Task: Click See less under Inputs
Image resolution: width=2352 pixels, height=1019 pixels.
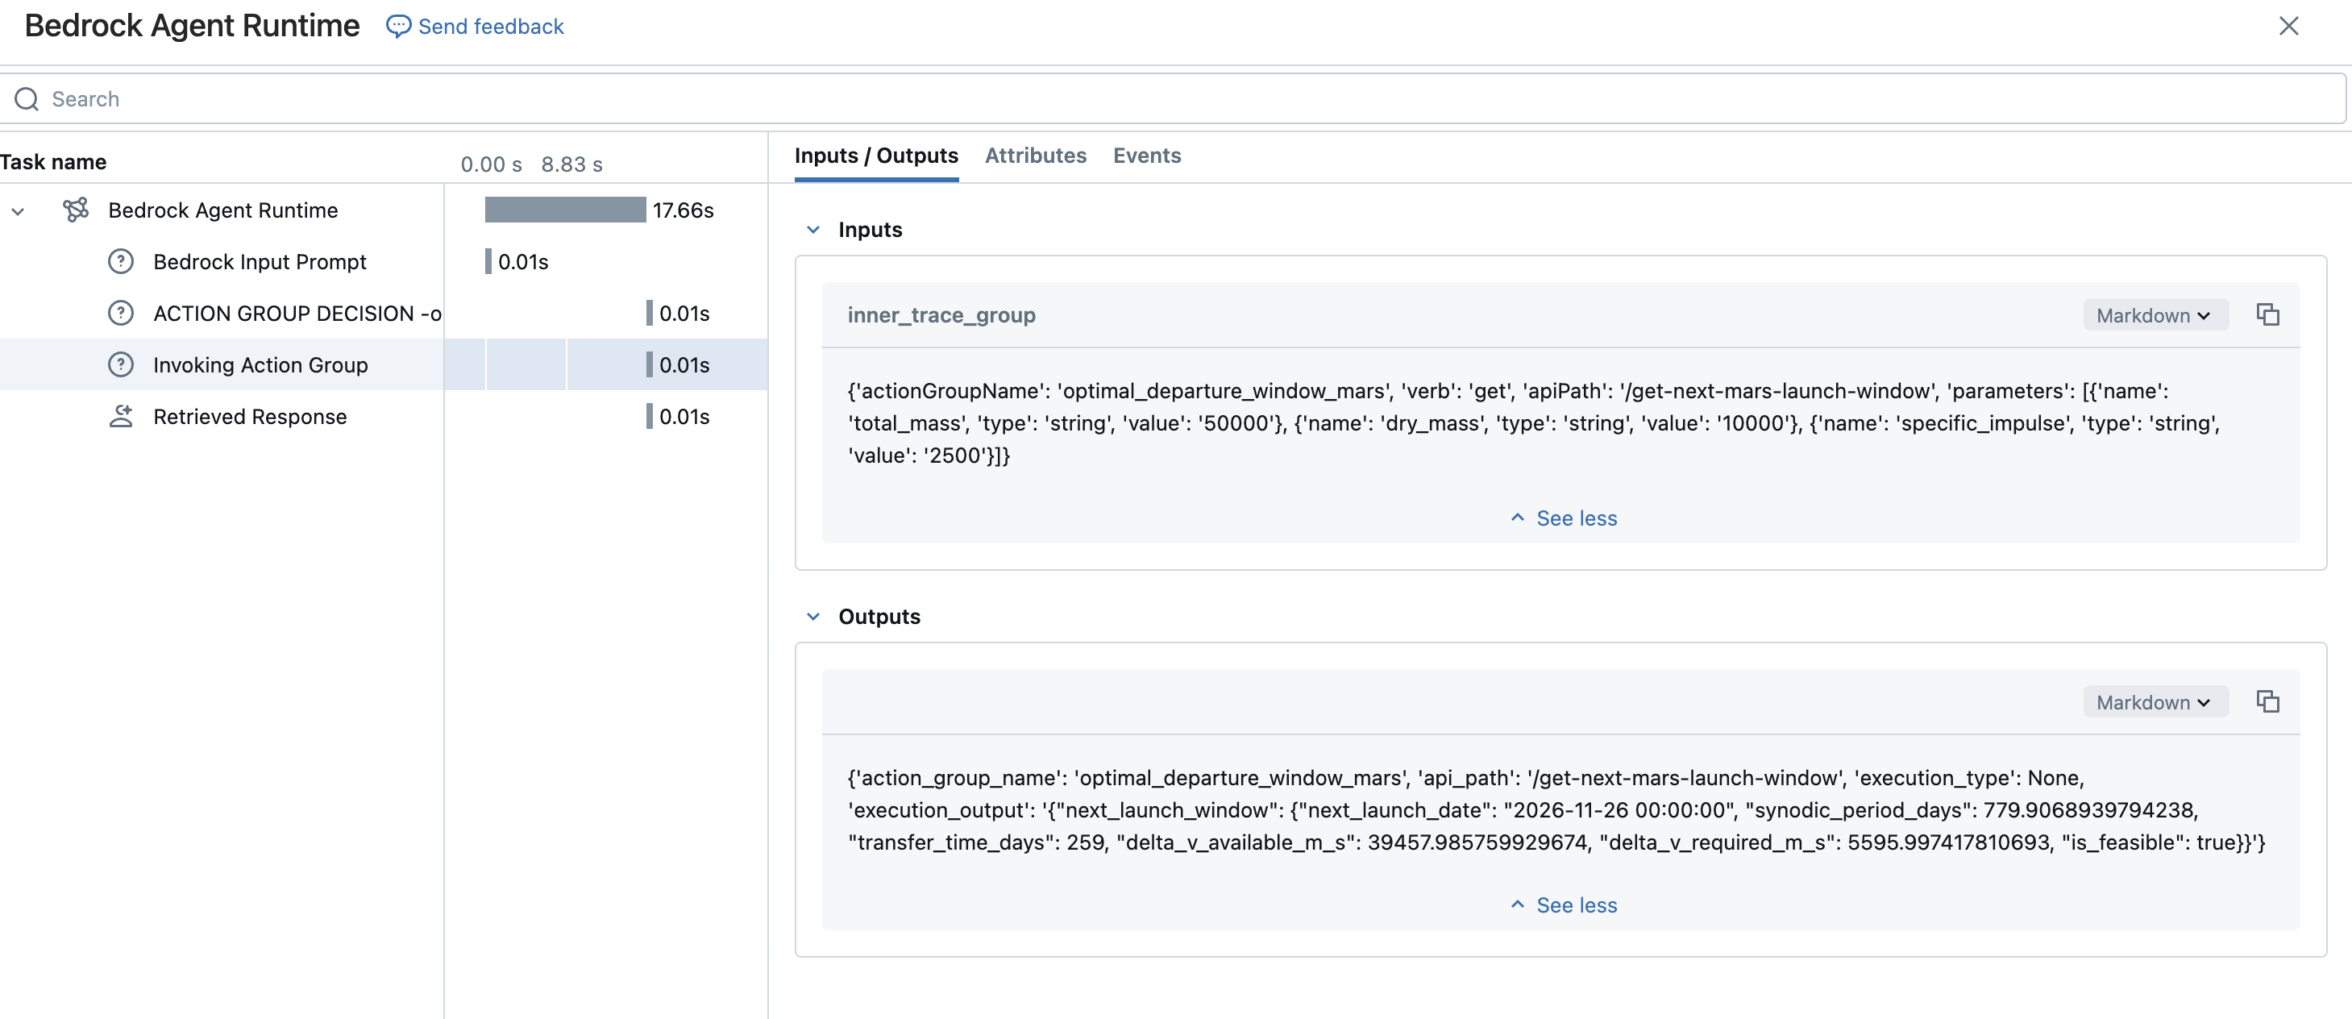Action: point(1562,518)
